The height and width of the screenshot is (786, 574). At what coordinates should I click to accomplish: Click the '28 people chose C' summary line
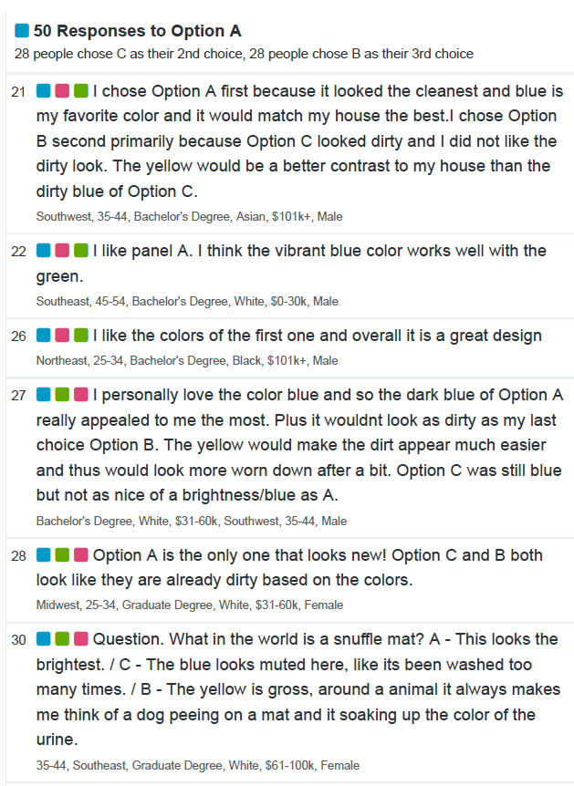coord(244,54)
